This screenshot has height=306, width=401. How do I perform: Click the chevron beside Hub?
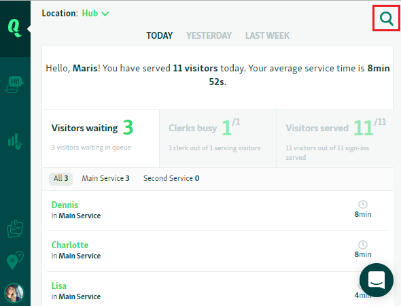pos(105,14)
